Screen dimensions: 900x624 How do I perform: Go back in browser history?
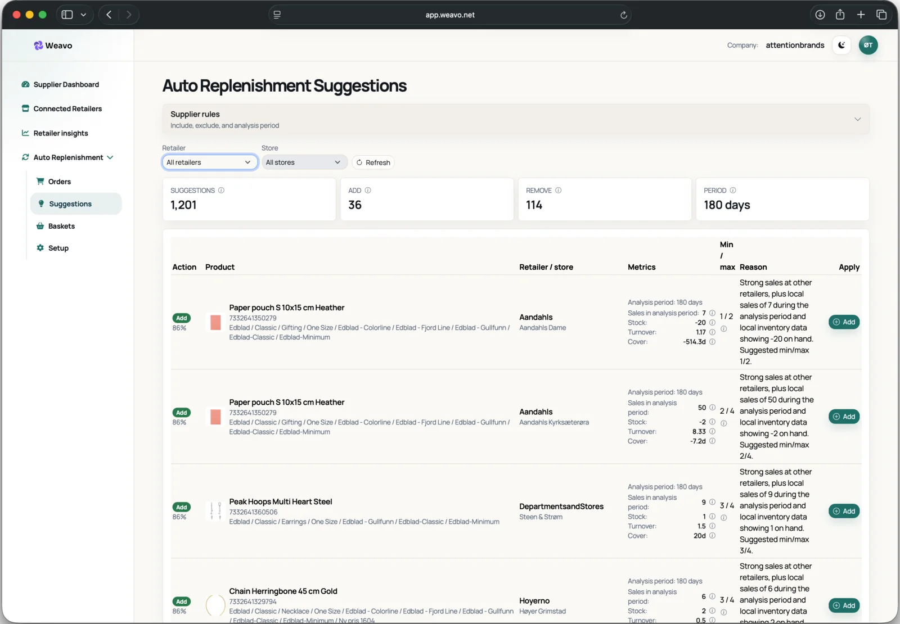(109, 15)
